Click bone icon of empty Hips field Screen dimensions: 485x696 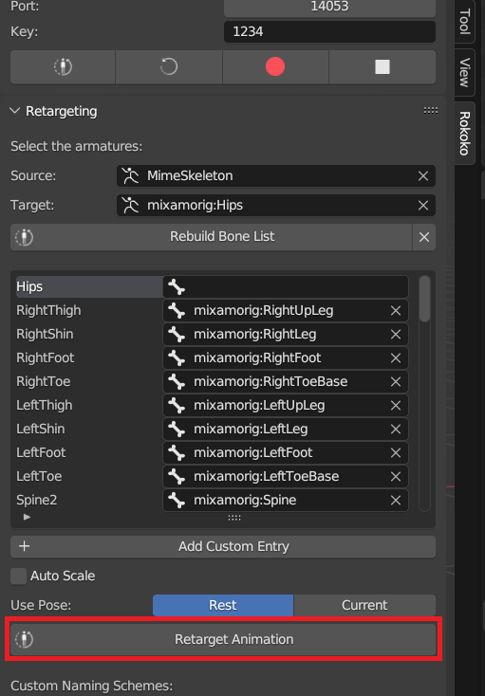[177, 287]
